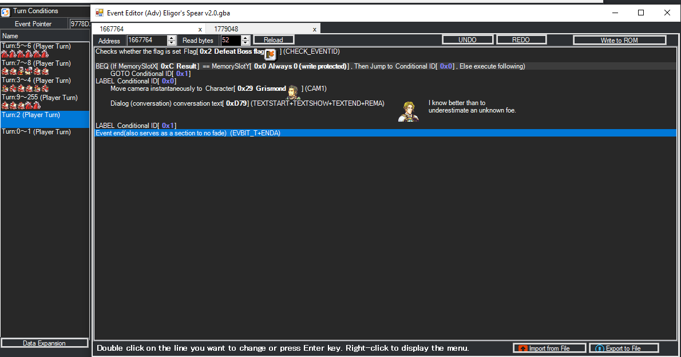Click Grismond's character portrait icon
Screen dimensions: 681x357
(294, 91)
